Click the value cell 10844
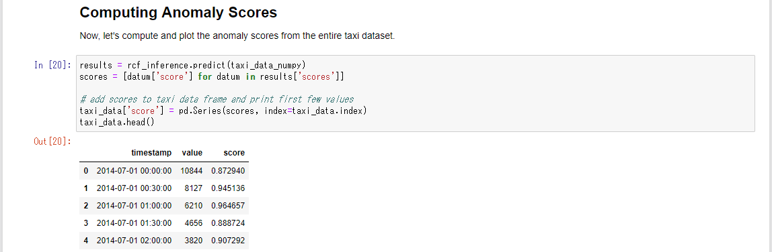 tap(192, 171)
